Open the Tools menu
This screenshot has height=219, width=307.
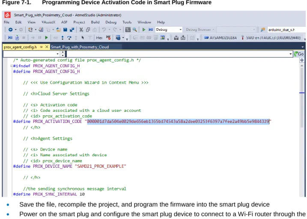click(x=127, y=22)
